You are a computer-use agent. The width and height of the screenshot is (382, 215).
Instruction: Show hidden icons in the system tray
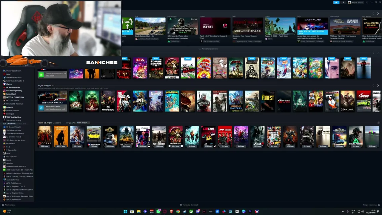(343, 211)
